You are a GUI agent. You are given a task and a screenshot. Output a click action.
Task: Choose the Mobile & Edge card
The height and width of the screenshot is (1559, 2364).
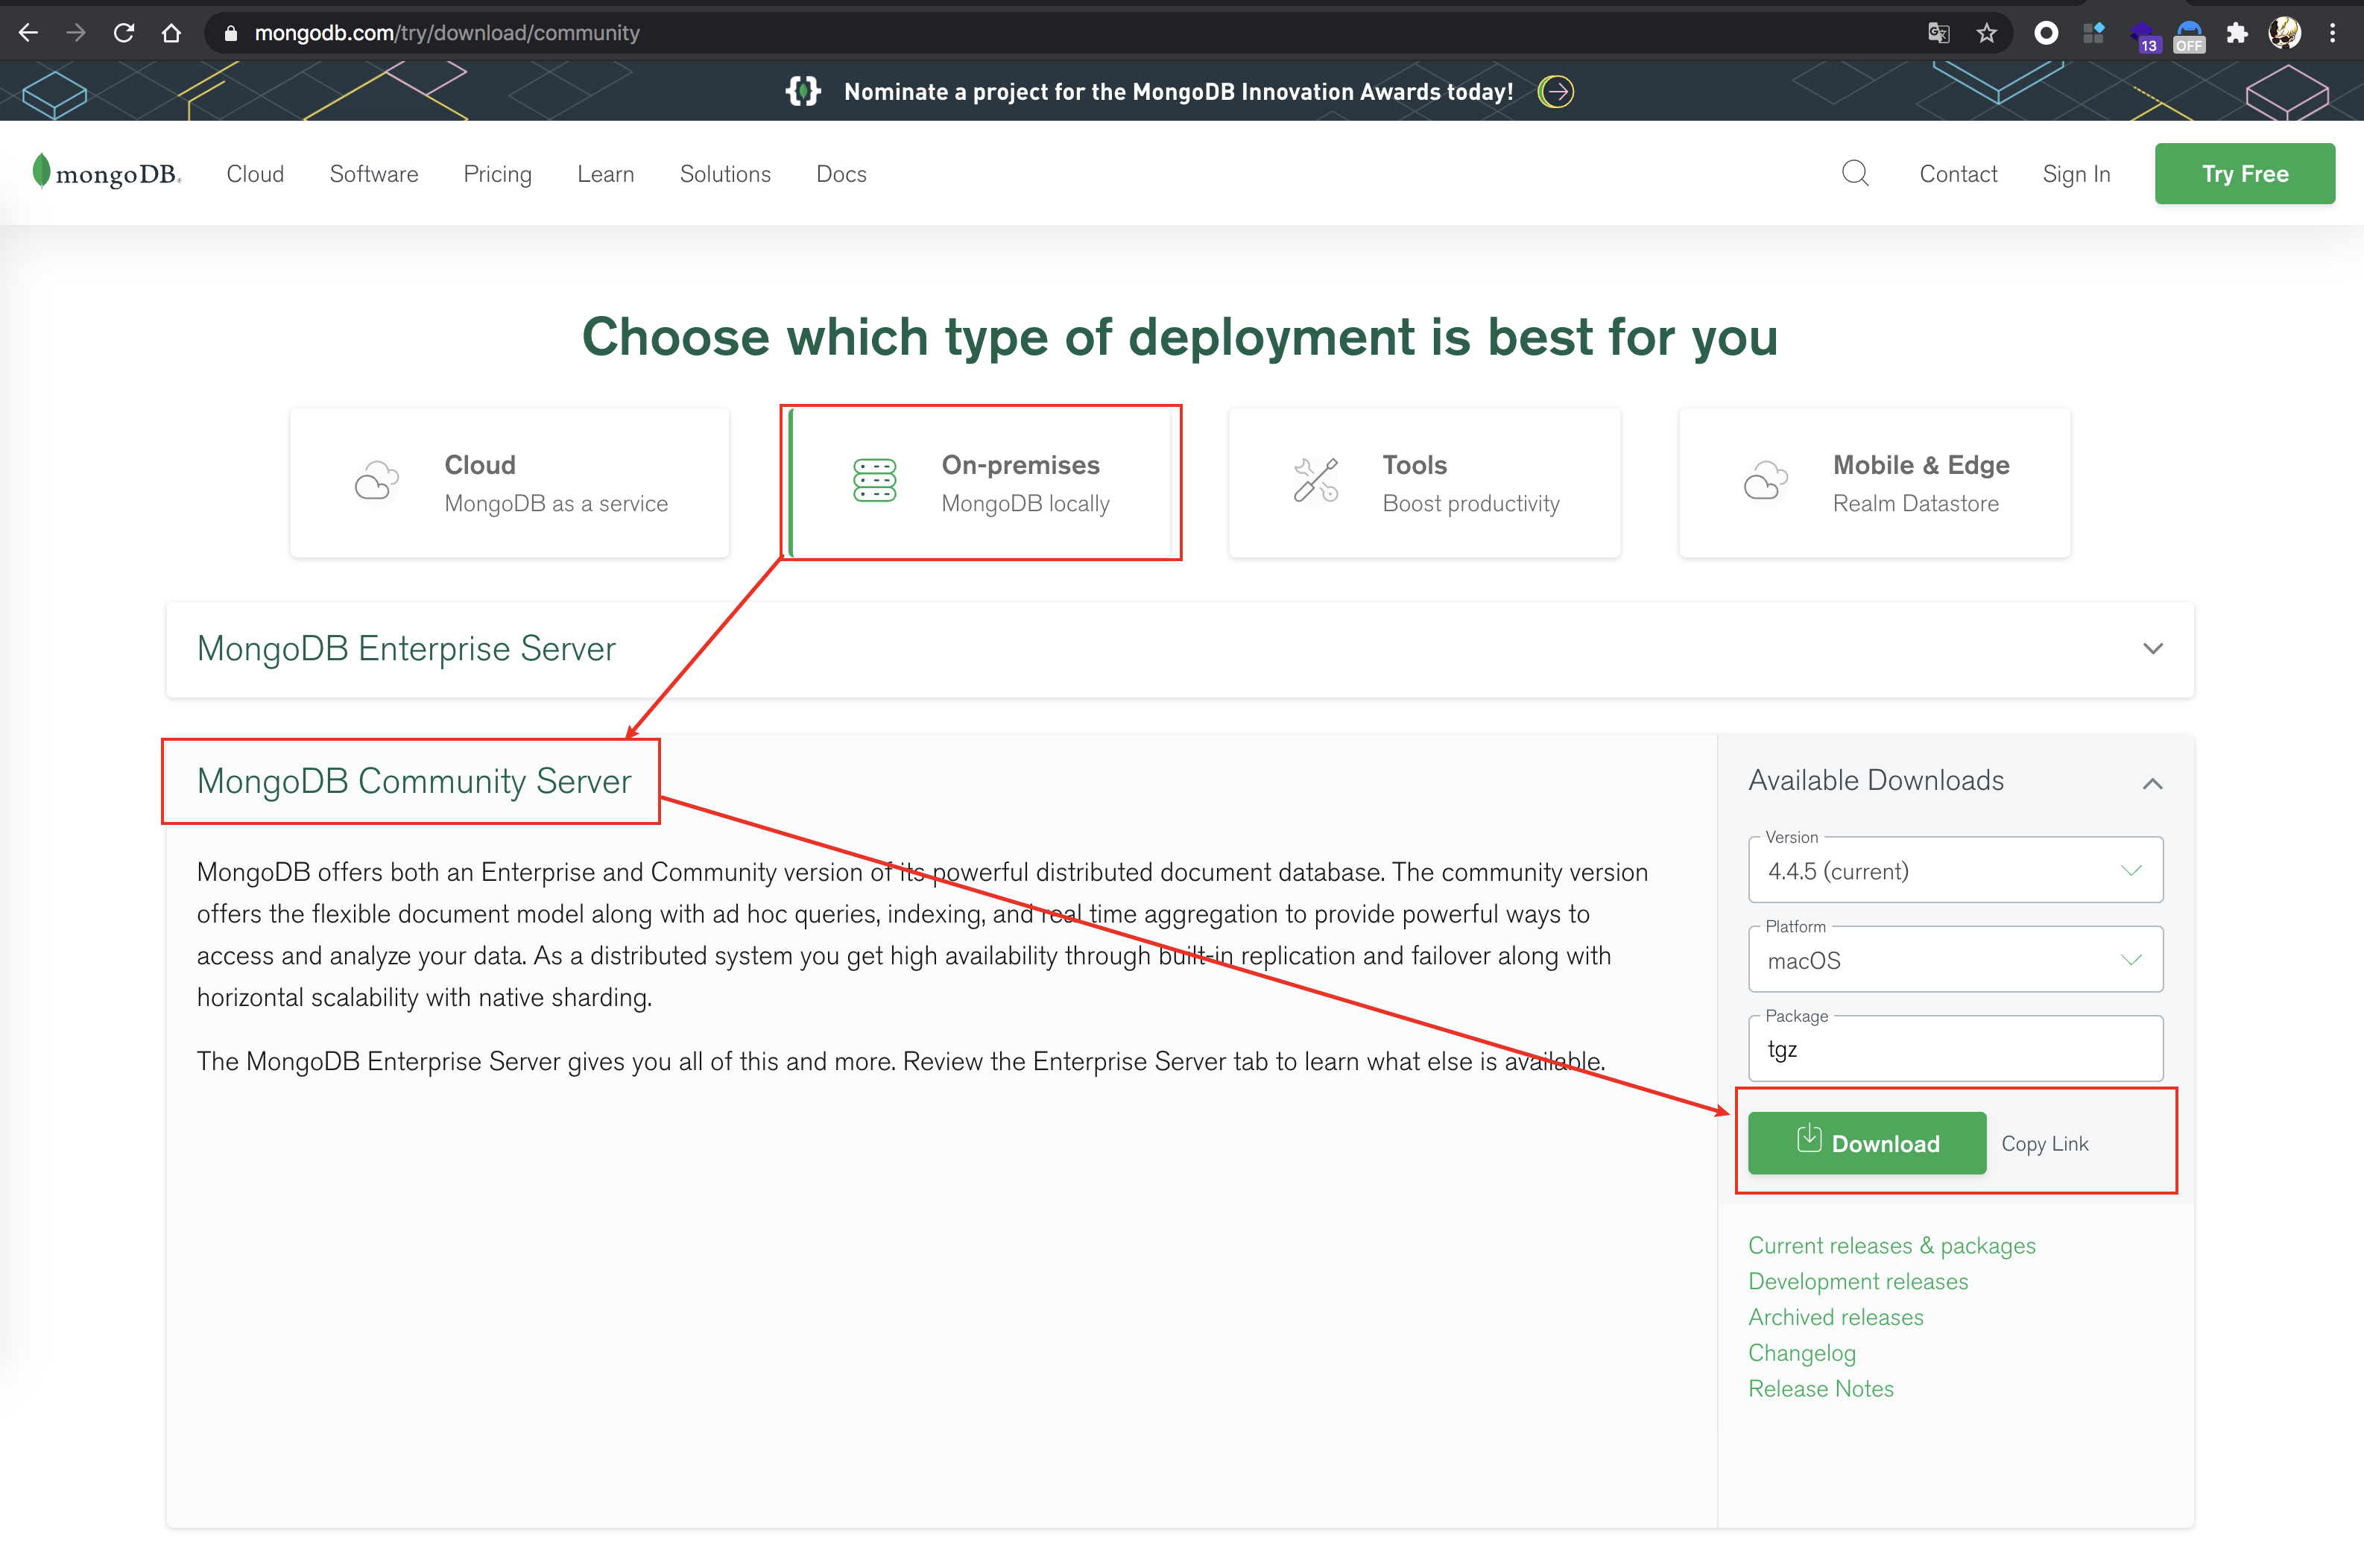(1874, 483)
